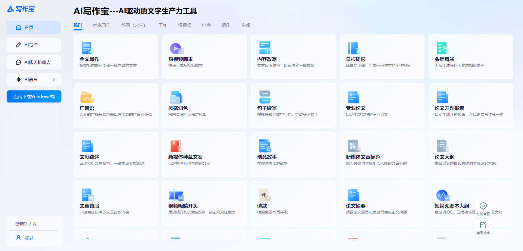Click the 已使用 -/-次 usage counter
This screenshot has width=523, height=251.
pyautogui.click(x=26, y=224)
